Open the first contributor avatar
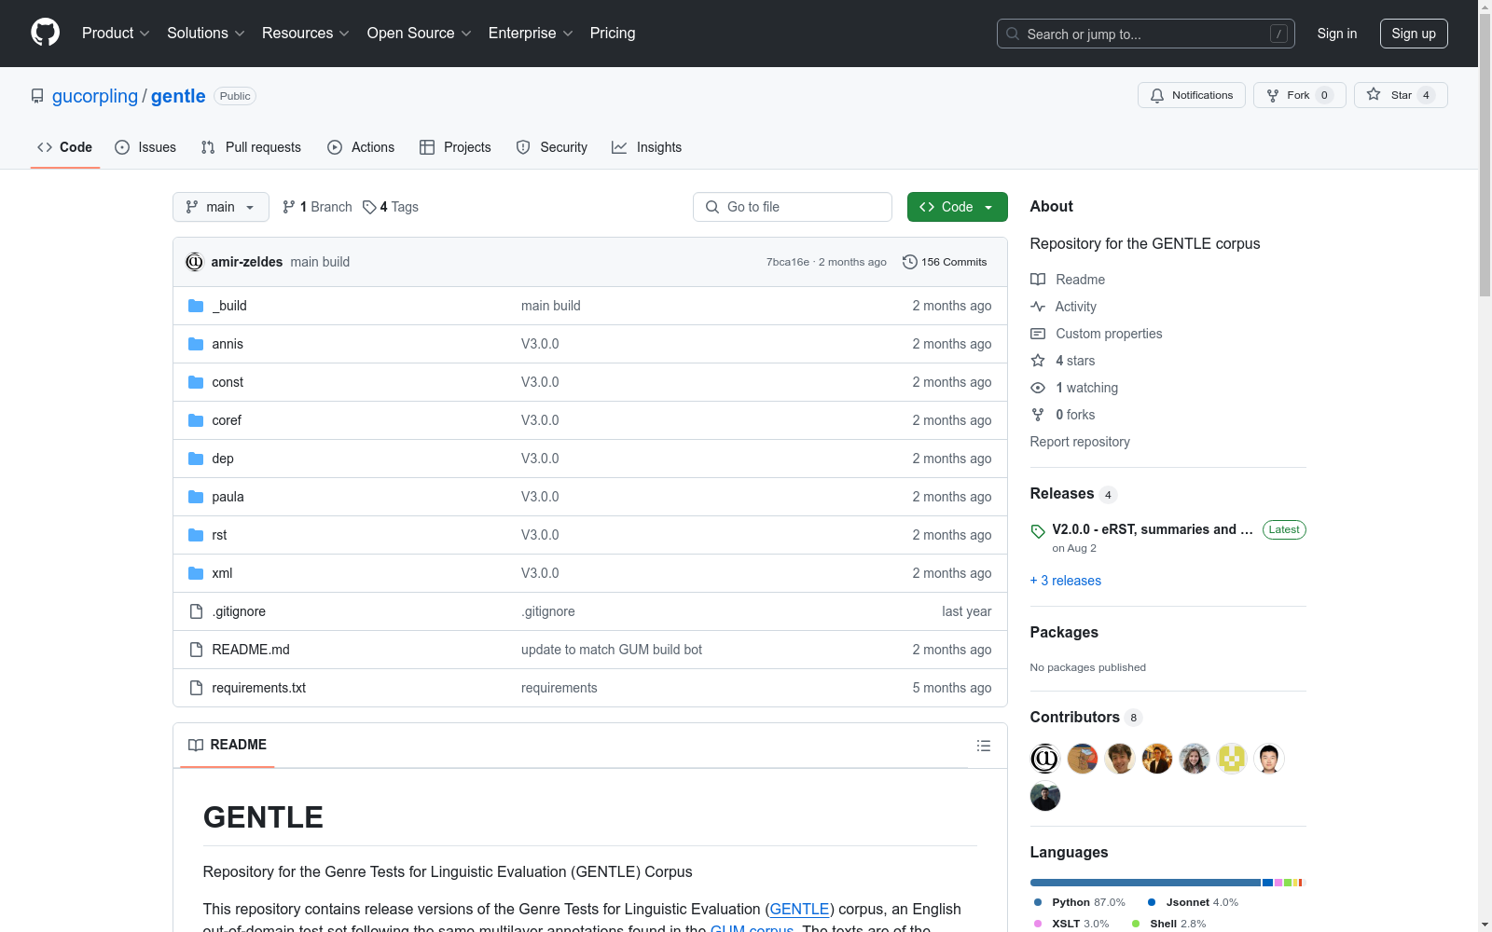Image resolution: width=1492 pixels, height=932 pixels. click(1045, 759)
